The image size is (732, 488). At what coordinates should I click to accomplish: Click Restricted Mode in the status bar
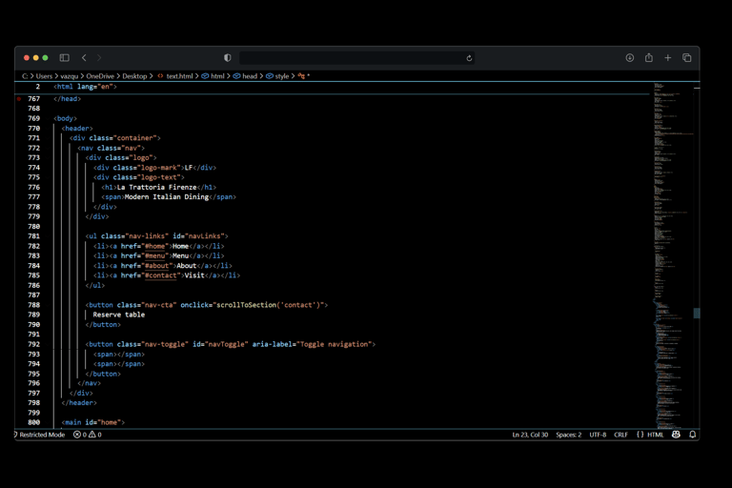pos(41,435)
